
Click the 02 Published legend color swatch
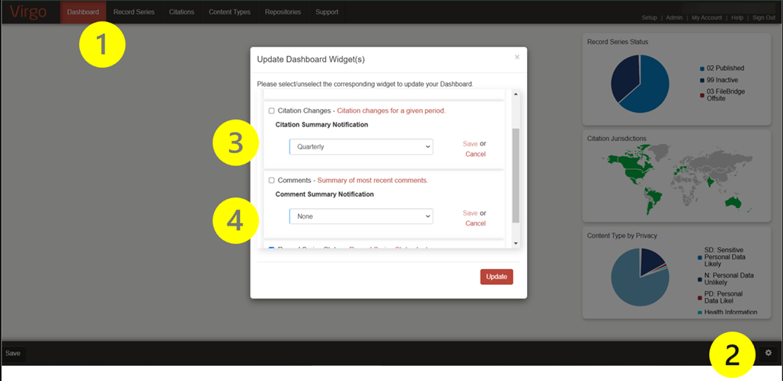pyautogui.click(x=702, y=69)
